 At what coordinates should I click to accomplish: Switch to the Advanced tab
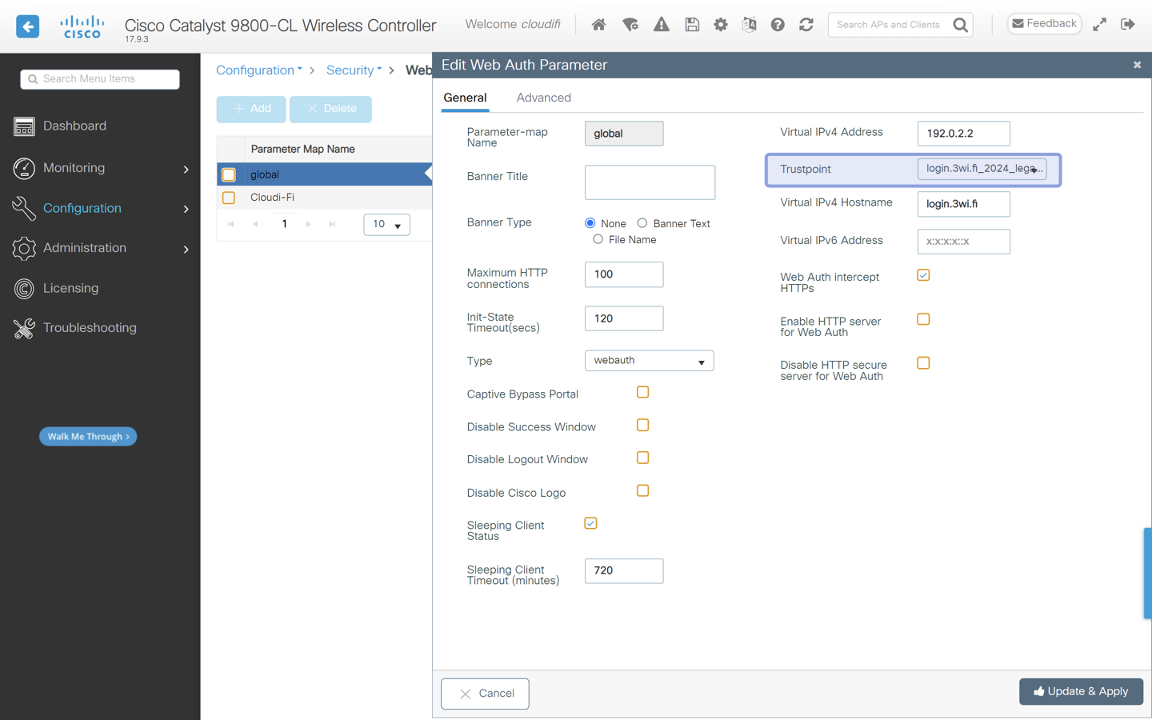coord(543,97)
